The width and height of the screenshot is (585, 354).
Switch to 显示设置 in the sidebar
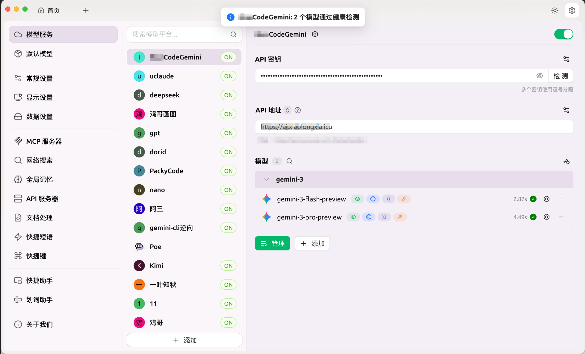(x=39, y=97)
